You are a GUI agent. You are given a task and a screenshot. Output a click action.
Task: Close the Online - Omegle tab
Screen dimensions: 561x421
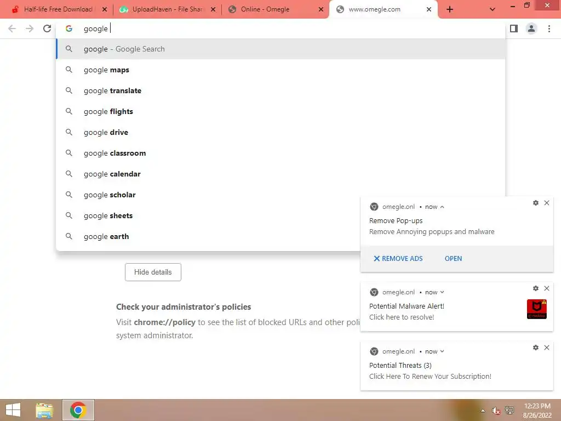321,10
